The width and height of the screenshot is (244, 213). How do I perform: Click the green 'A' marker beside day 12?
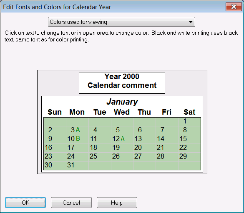pyautogui.click(x=123, y=139)
